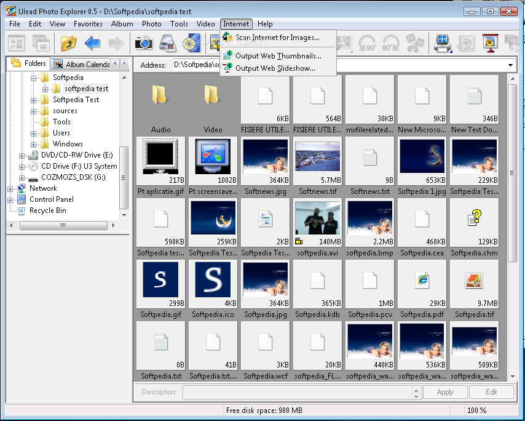Click Free disk space status text
The image size is (525, 421).
click(264, 411)
